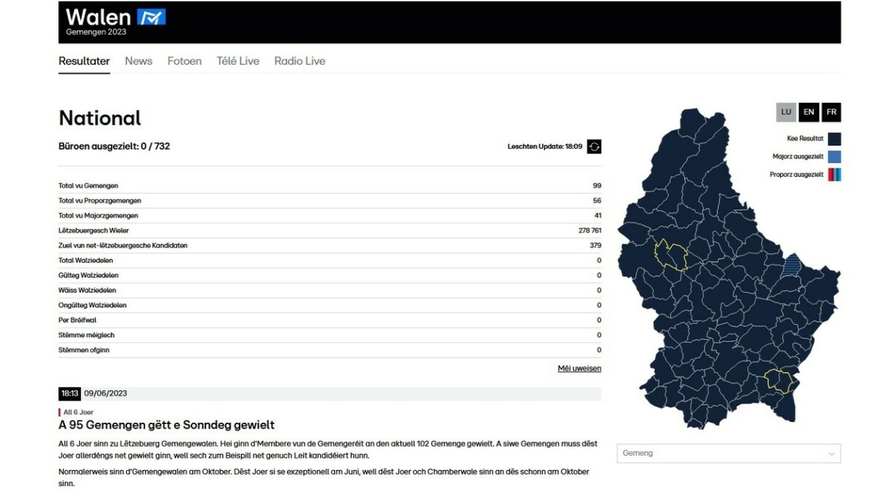Click the Walen checkmark logo icon
Screen dimensions: 894x503
[x=152, y=17]
